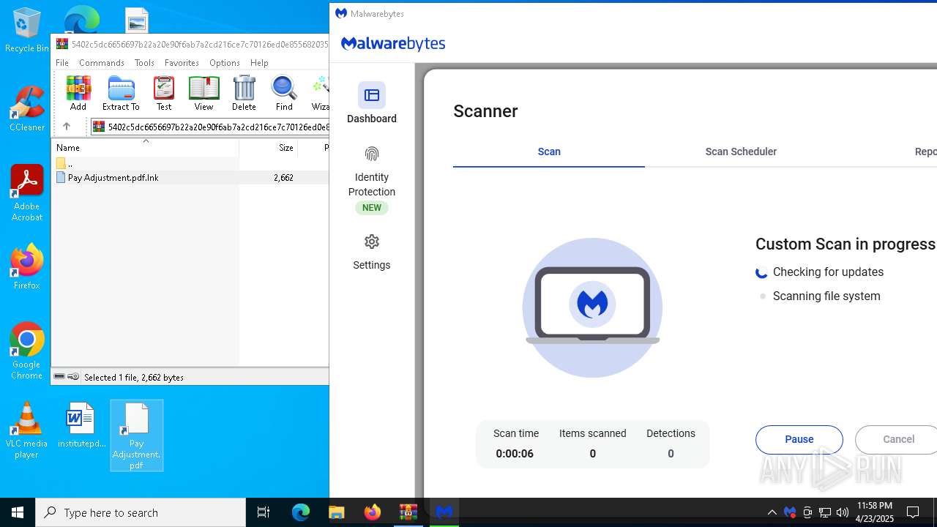Switch to the Scan tab
This screenshot has height=527, width=937.
click(549, 152)
